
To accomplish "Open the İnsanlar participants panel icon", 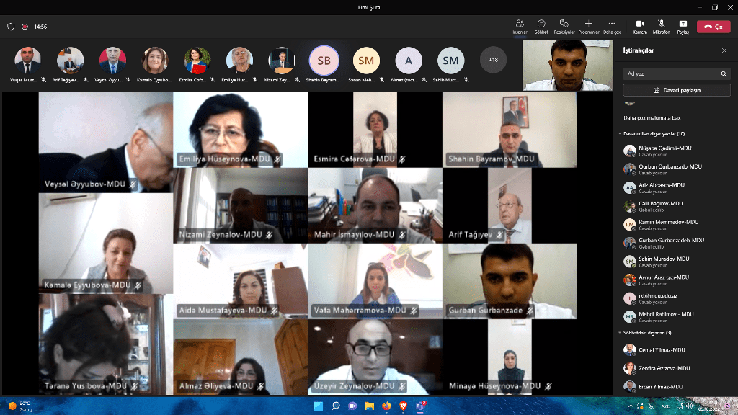I will coord(520,25).
